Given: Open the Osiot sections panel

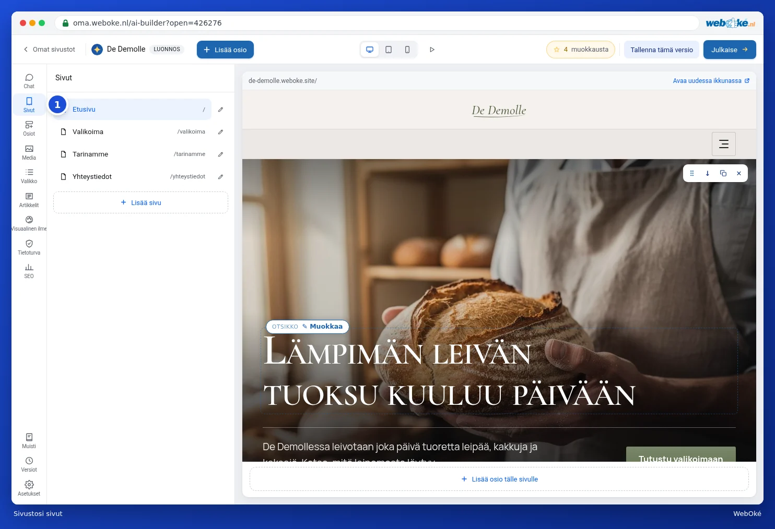Looking at the screenshot, I should (x=29, y=128).
